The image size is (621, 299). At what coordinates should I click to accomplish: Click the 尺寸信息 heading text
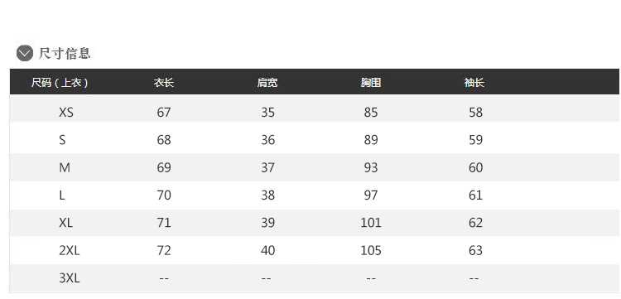tap(65, 53)
